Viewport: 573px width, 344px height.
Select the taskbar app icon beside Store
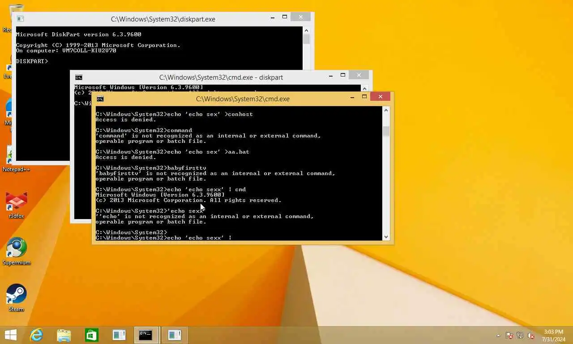click(119, 335)
